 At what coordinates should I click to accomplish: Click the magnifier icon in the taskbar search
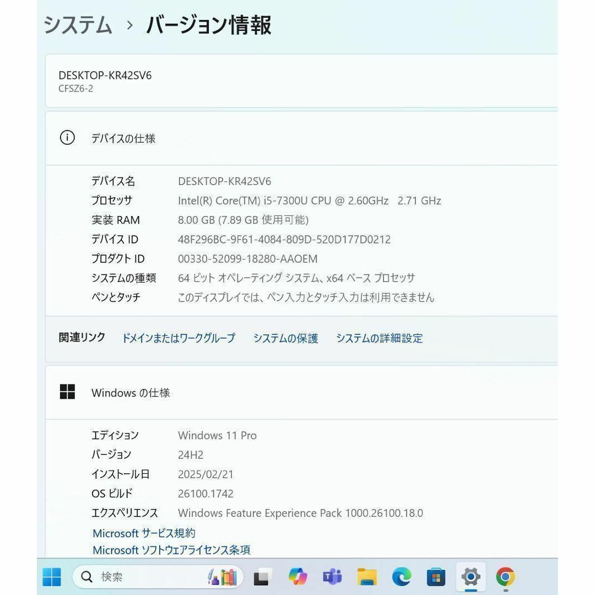click(x=86, y=577)
